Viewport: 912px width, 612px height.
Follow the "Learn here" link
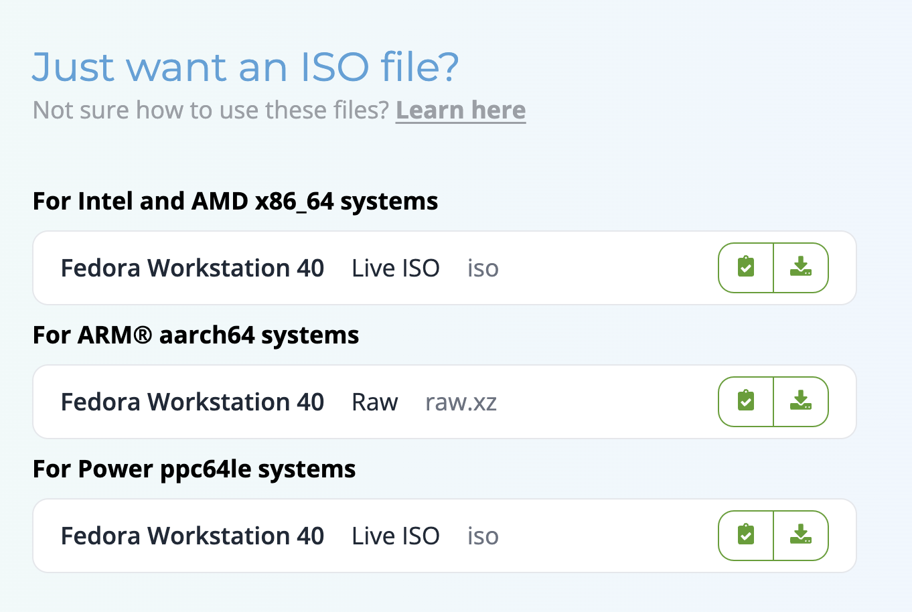point(460,110)
